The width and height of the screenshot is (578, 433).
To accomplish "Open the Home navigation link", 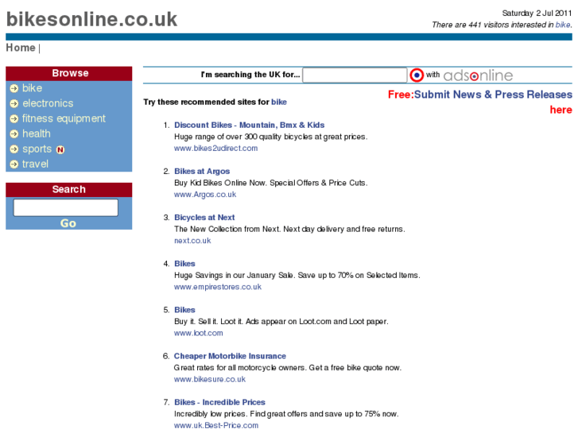I will (x=21, y=48).
